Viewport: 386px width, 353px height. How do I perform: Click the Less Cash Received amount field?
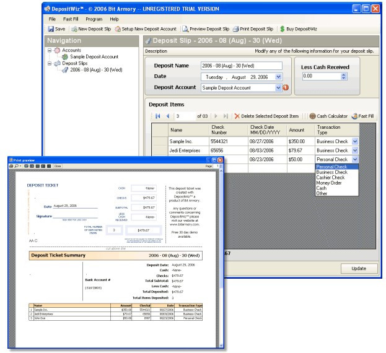(x=322, y=76)
